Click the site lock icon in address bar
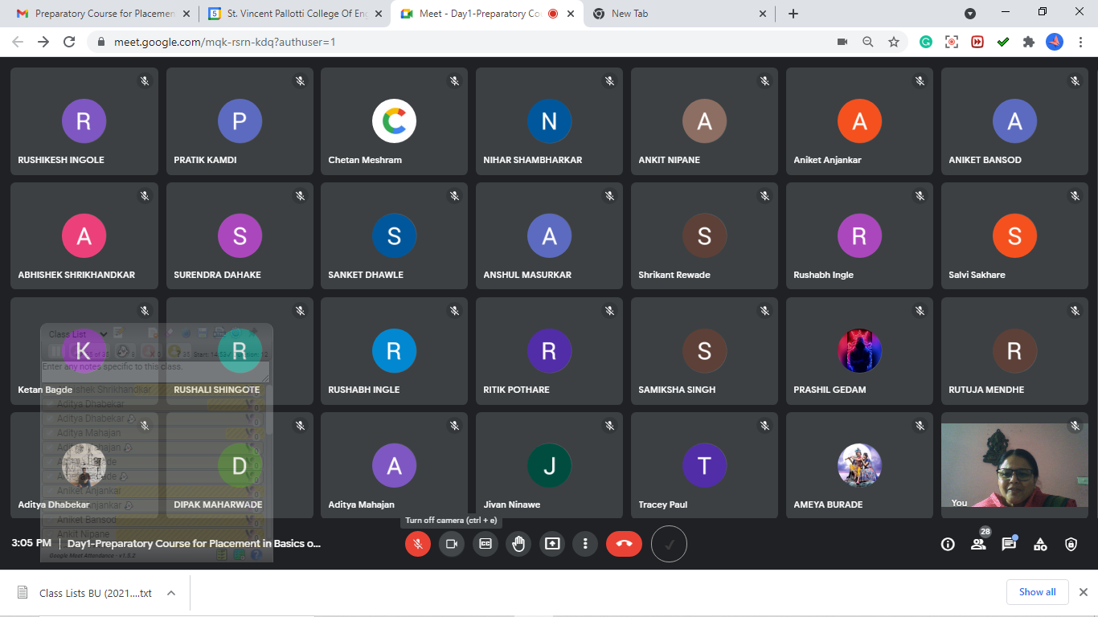The height and width of the screenshot is (617, 1098). [100, 42]
